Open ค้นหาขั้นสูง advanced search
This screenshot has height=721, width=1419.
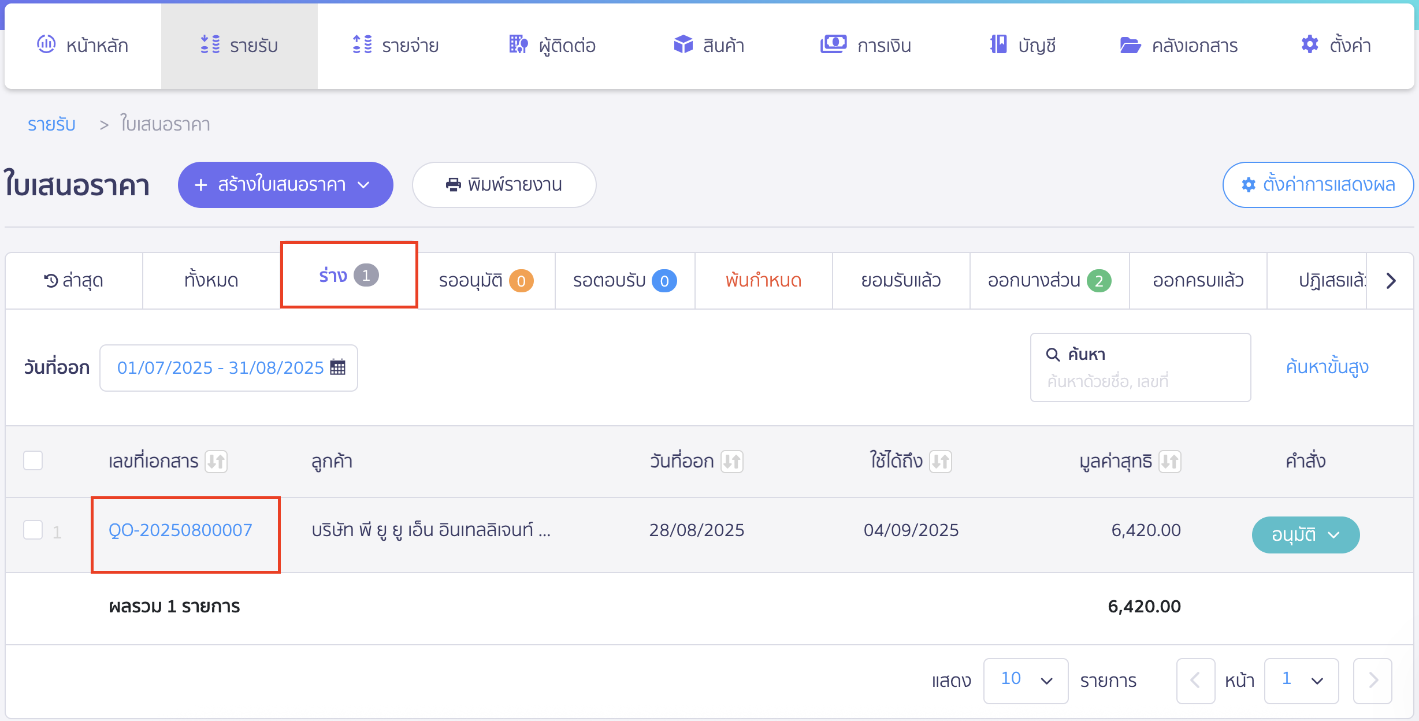point(1327,367)
